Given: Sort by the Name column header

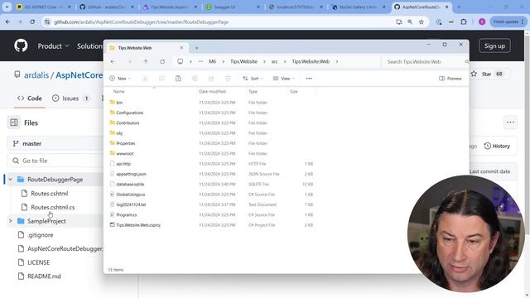Looking at the screenshot, I should [118, 92].
